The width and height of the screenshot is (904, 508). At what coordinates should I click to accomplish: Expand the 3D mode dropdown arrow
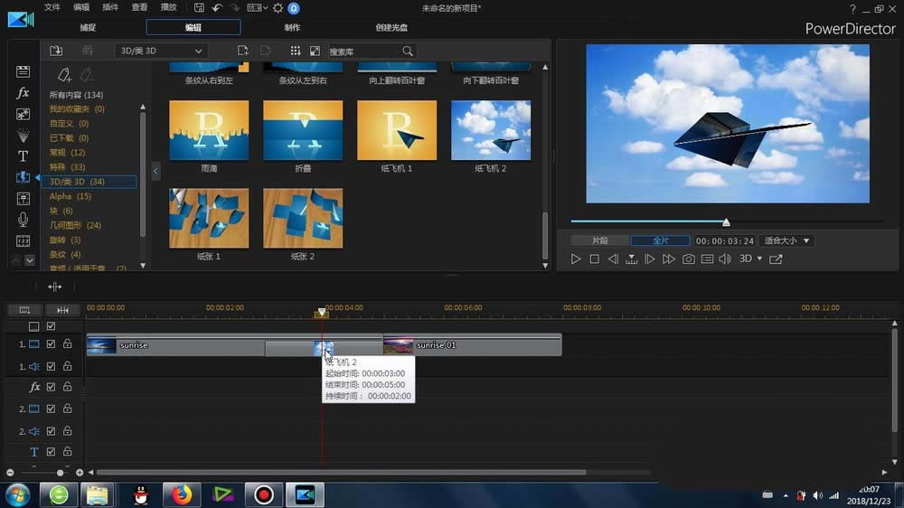[759, 259]
